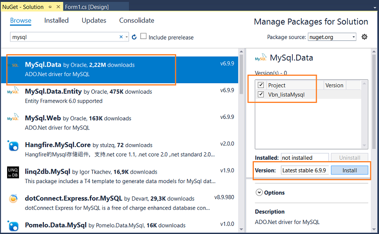Screen dimensions: 379x234
Task: Open the document tab list dropdown arrow
Action: point(375,8)
